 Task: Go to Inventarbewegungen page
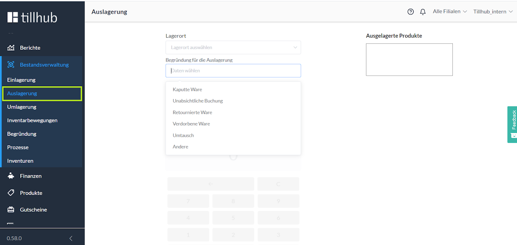[32, 120]
